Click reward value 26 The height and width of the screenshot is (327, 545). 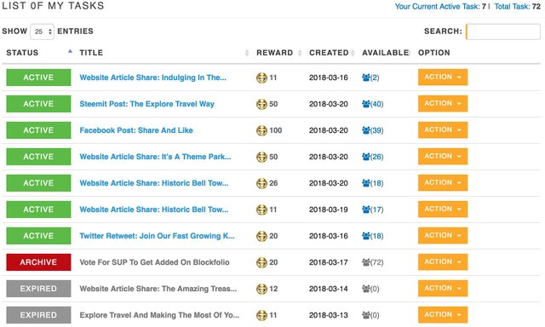[273, 183]
